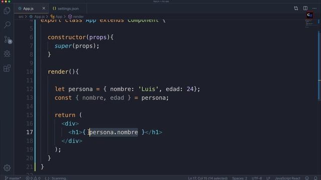Open the Search view in activity bar
Viewport: 321px width, 180px height.
coord(7,24)
